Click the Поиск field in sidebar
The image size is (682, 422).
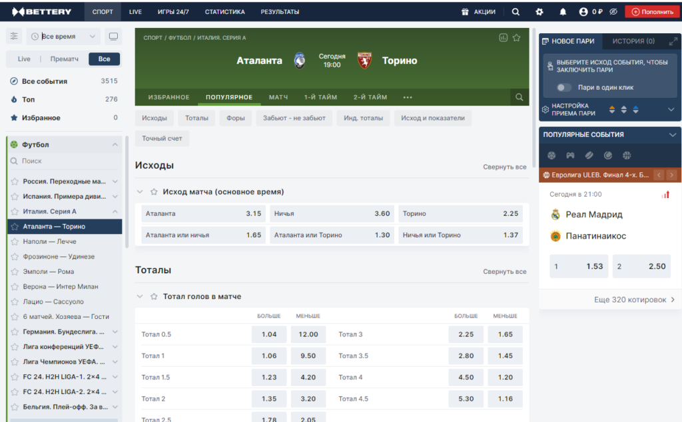tap(64, 161)
